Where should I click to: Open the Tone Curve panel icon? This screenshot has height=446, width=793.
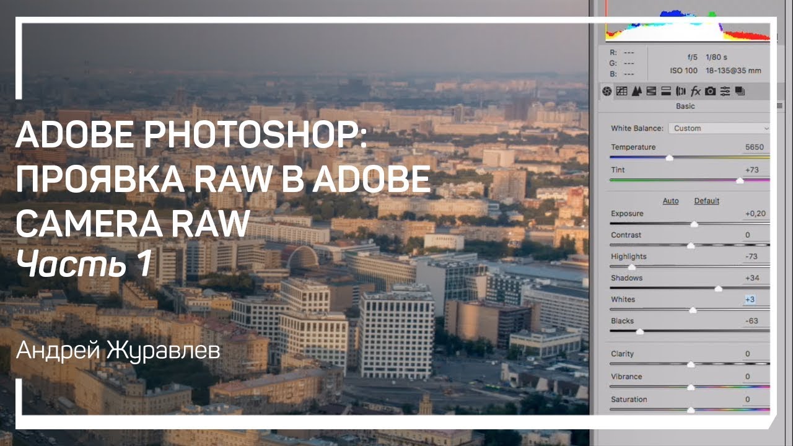tap(622, 92)
